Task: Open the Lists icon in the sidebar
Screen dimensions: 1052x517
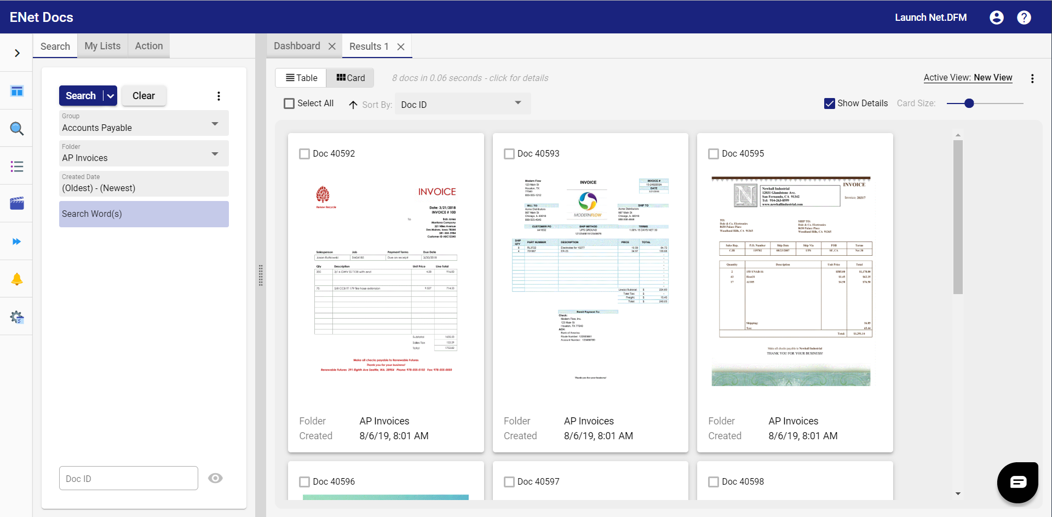Action: (x=16, y=166)
